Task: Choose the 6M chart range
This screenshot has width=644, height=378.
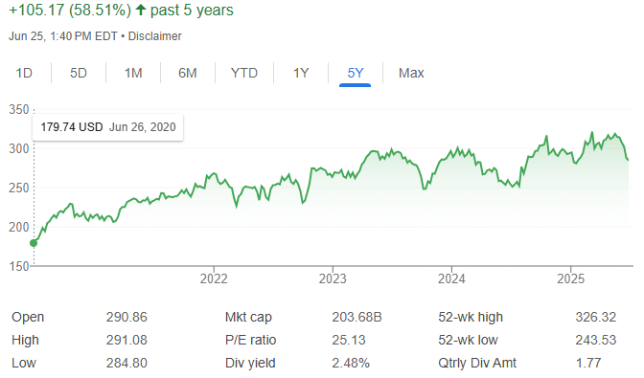Action: [x=187, y=73]
